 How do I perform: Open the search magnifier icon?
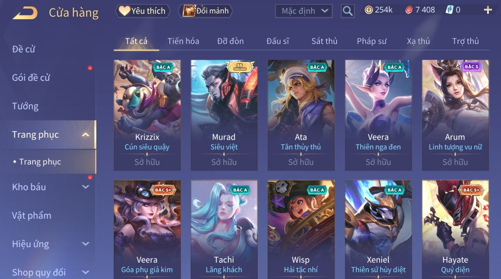348,11
